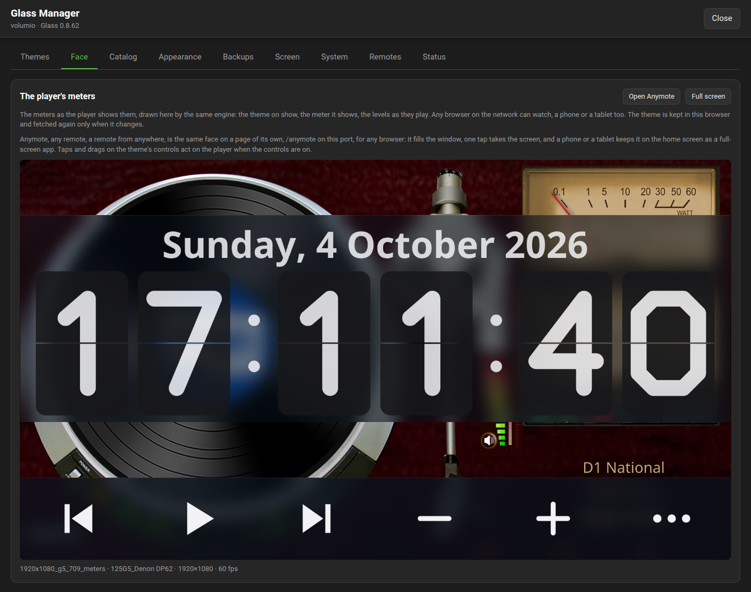Open the Backups tab
The image size is (751, 592).
pos(238,57)
